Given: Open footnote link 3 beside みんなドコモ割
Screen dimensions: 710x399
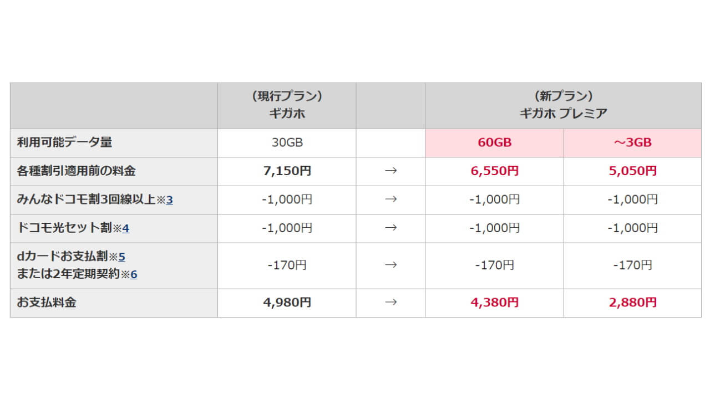Looking at the screenshot, I should pyautogui.click(x=169, y=200).
